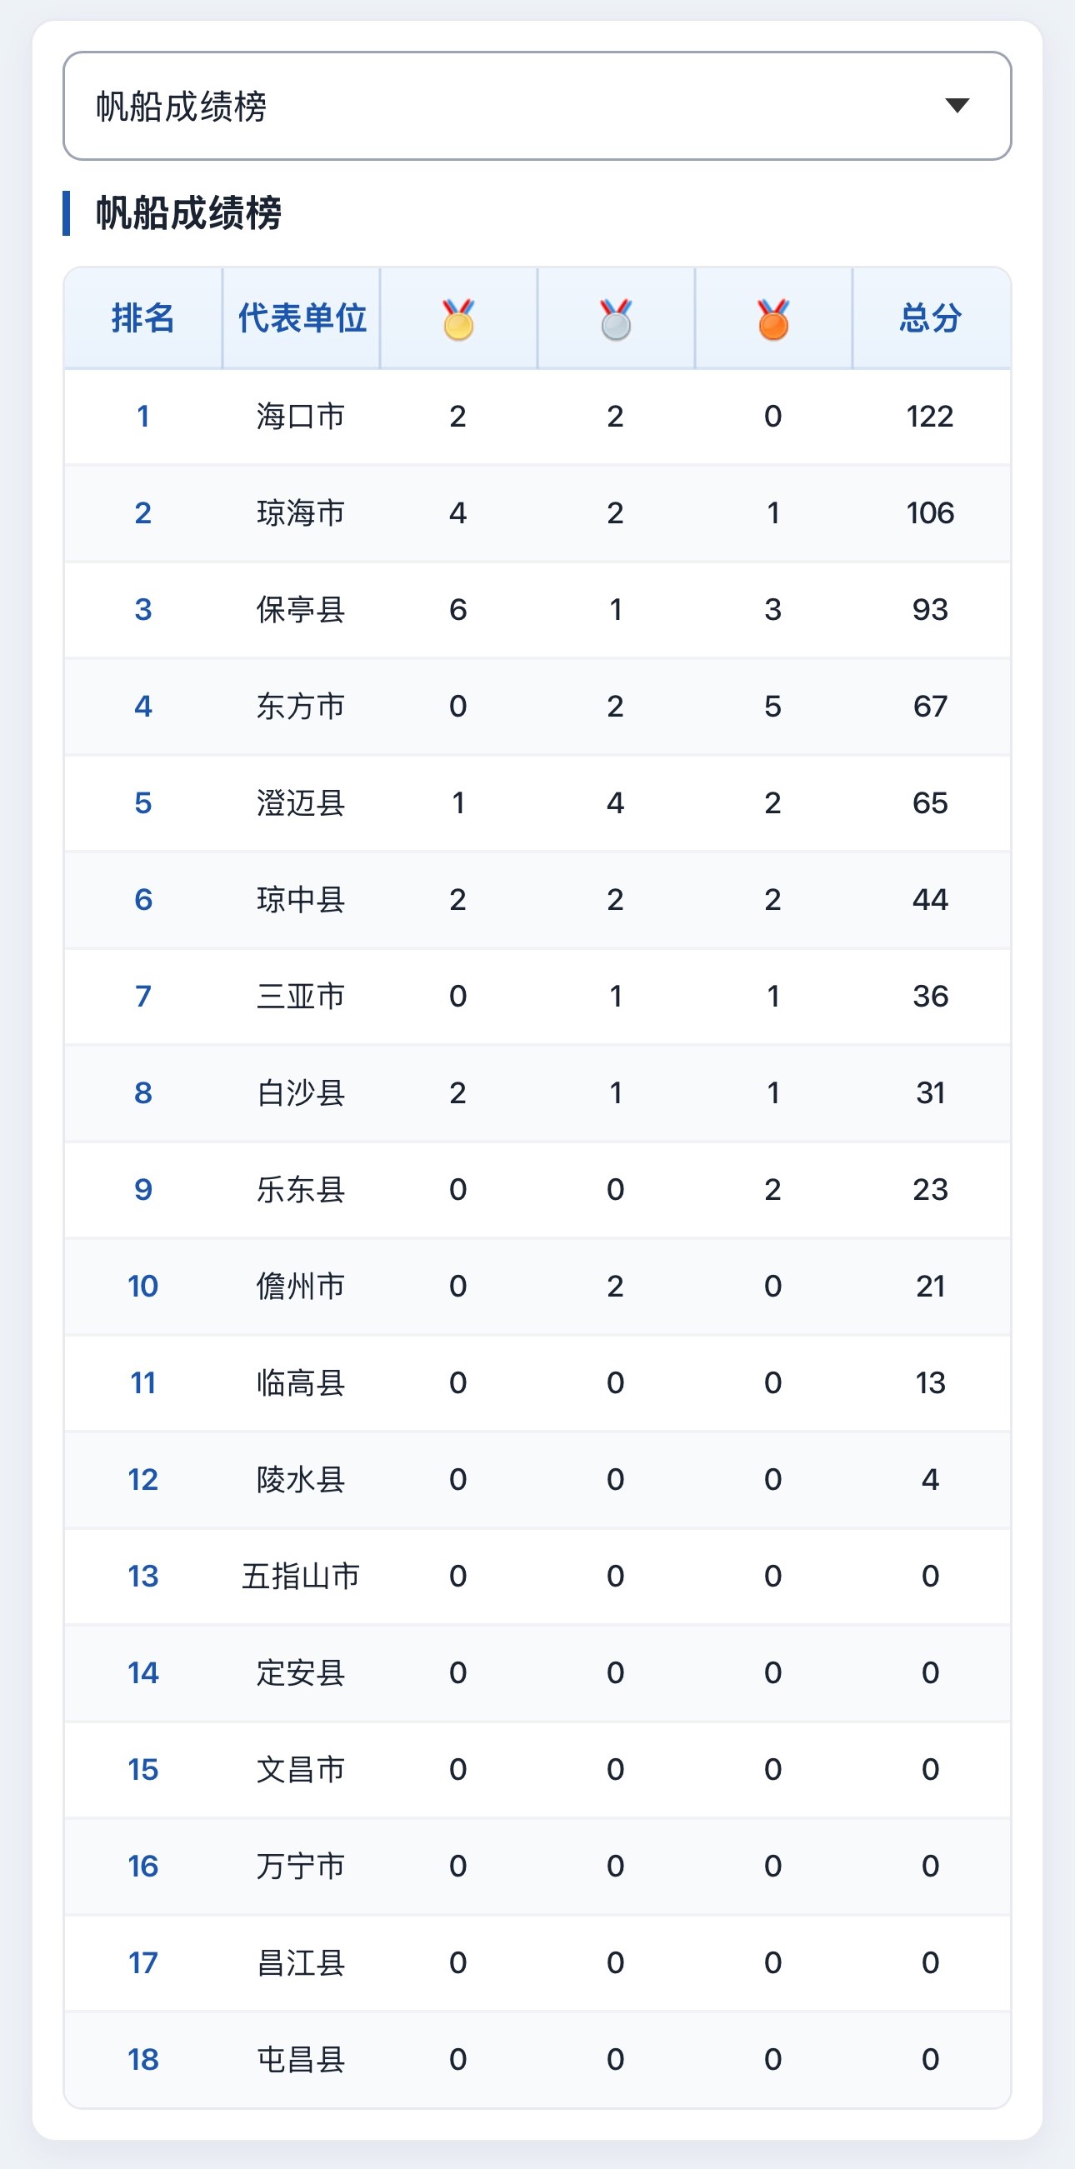This screenshot has height=2169, width=1075.
Task: Click the bronze medal column icon
Action: point(773,319)
